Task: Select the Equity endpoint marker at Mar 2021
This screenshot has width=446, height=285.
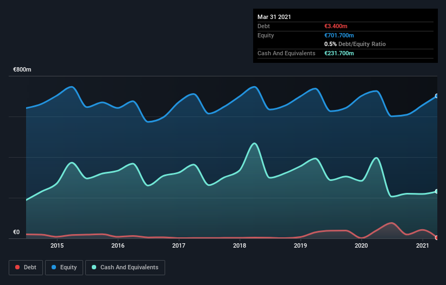Action: coord(437,96)
